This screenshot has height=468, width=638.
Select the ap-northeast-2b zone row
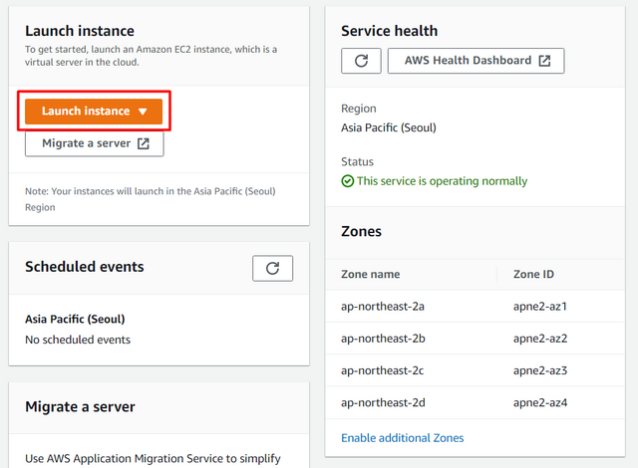click(476, 339)
